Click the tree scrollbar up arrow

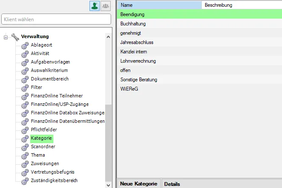click(x=108, y=37)
